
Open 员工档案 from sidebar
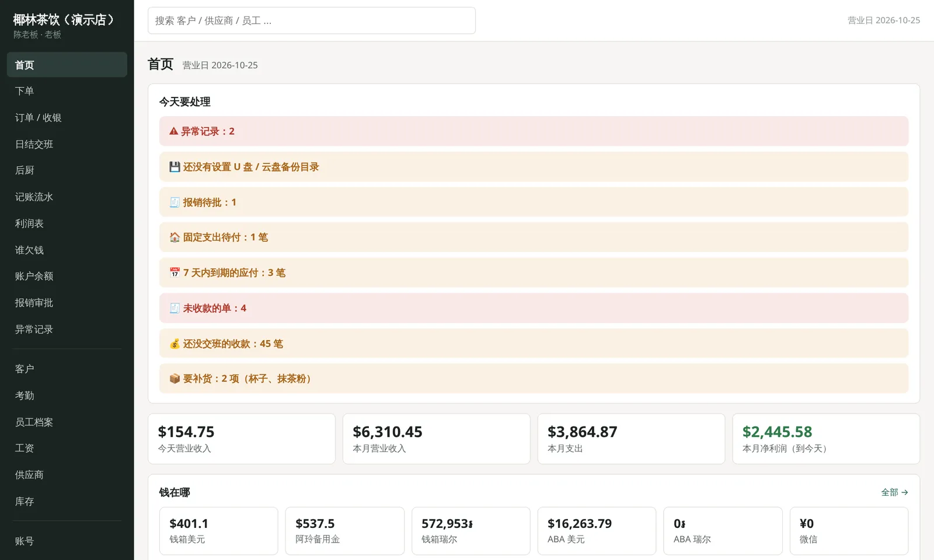coord(67,422)
